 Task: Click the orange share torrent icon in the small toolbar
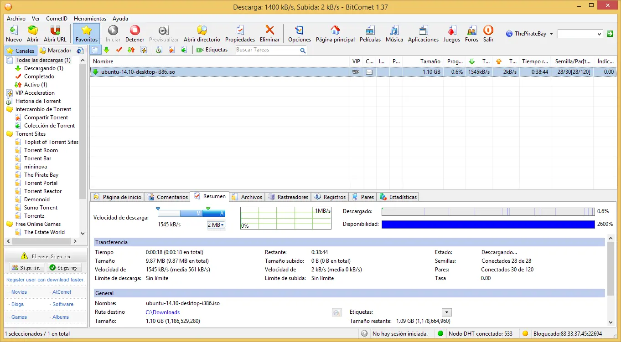(171, 50)
